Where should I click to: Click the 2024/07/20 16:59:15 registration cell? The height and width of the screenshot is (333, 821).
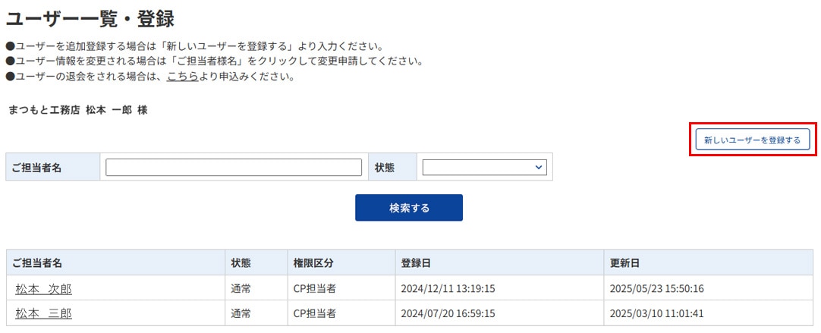pos(448,313)
